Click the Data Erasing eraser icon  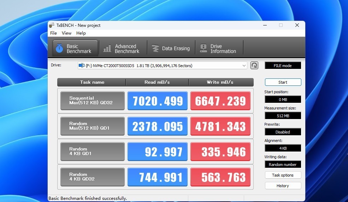pyautogui.click(x=155, y=48)
